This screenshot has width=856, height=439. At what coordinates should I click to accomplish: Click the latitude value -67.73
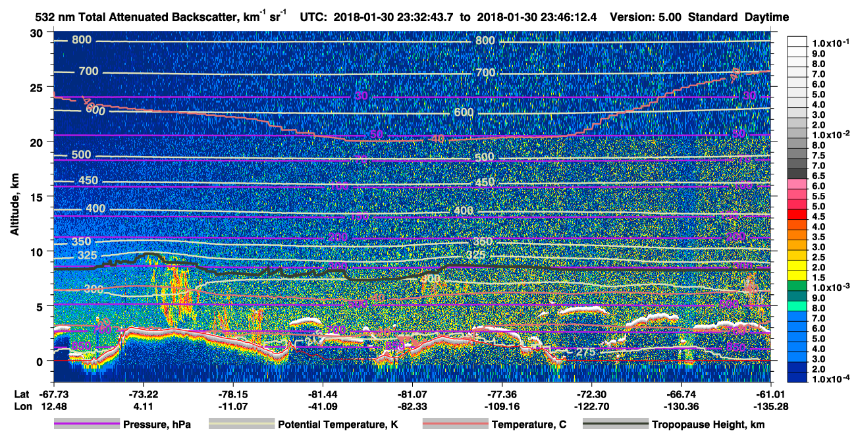point(55,394)
